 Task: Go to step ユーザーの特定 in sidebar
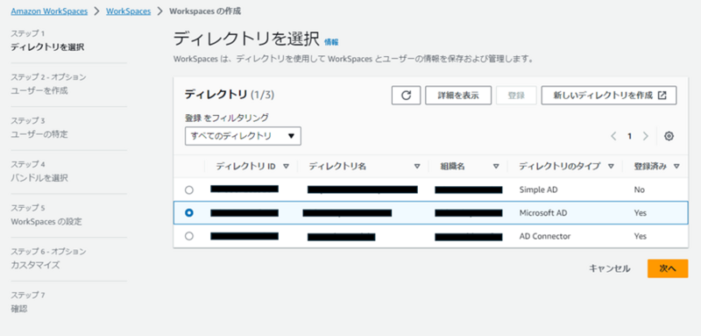click(39, 134)
